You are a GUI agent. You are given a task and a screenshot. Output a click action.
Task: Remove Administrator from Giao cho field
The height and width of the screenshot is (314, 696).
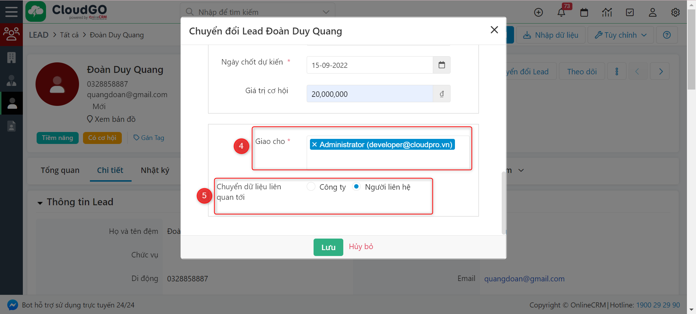315,145
